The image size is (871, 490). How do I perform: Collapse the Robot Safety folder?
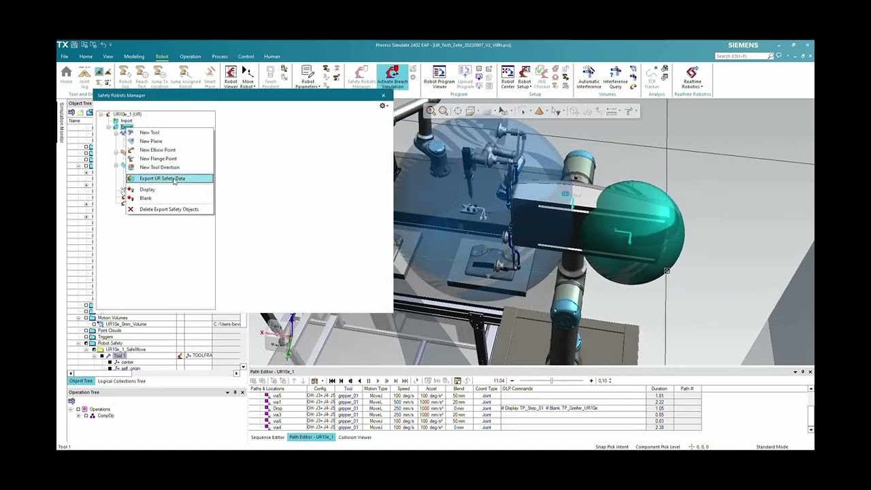point(78,343)
